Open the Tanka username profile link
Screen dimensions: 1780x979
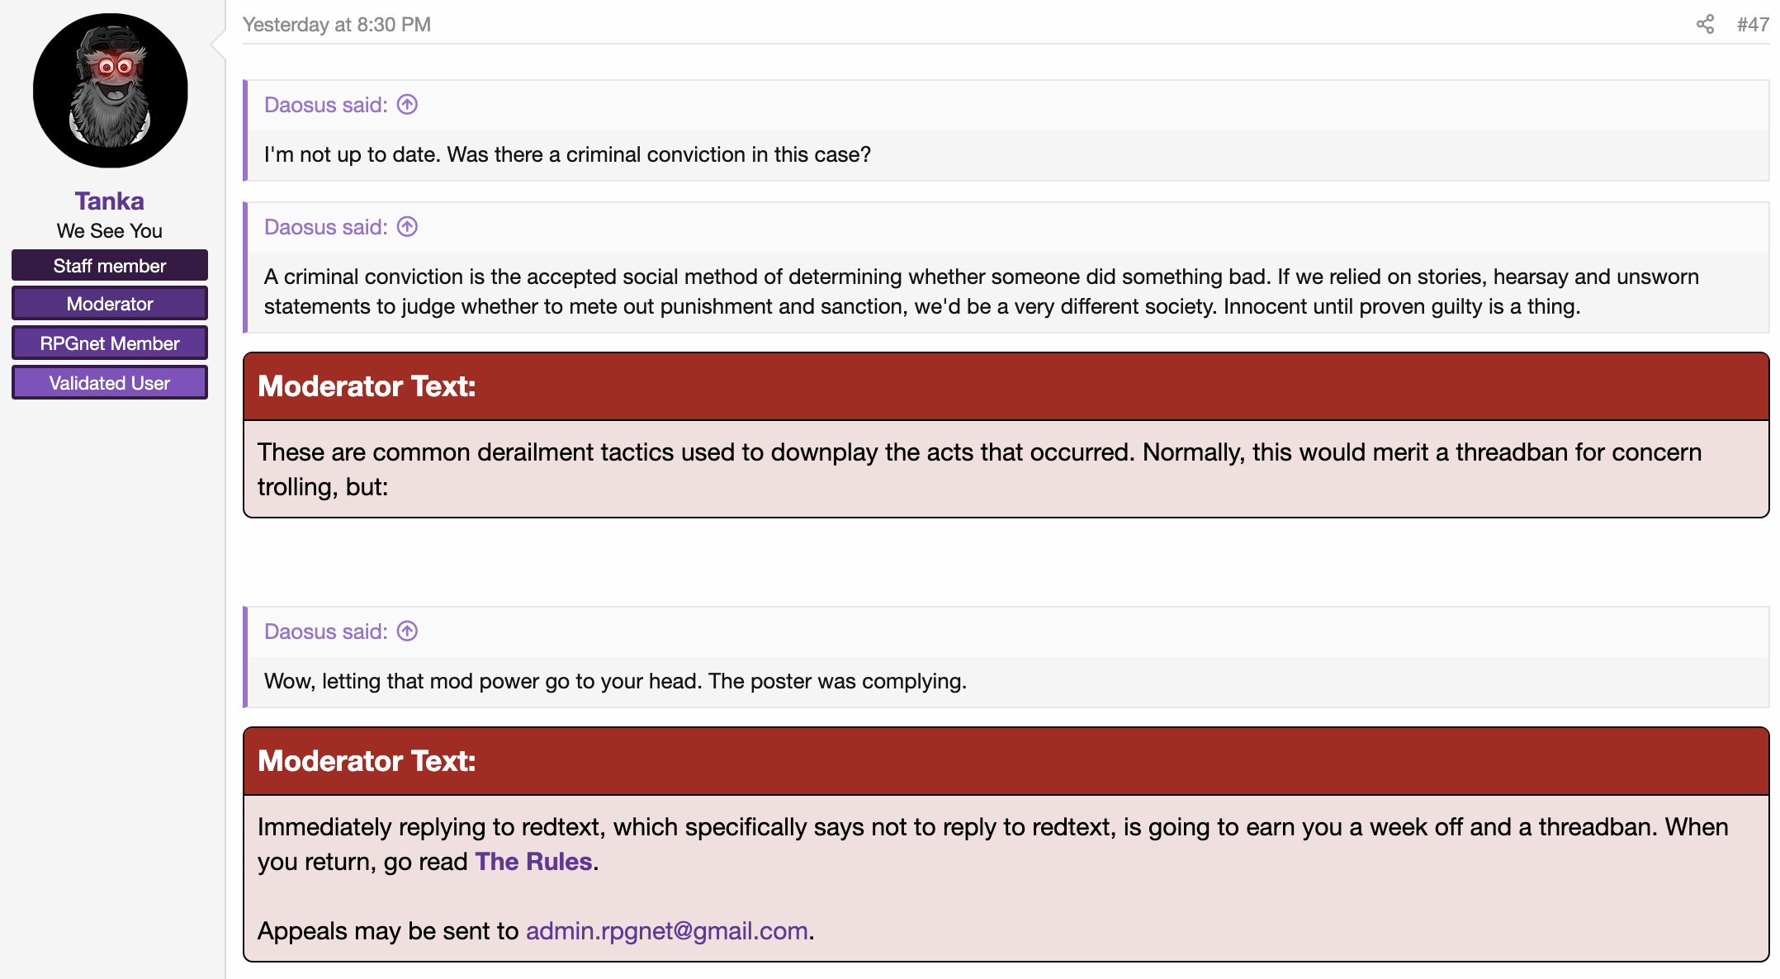[x=110, y=201]
